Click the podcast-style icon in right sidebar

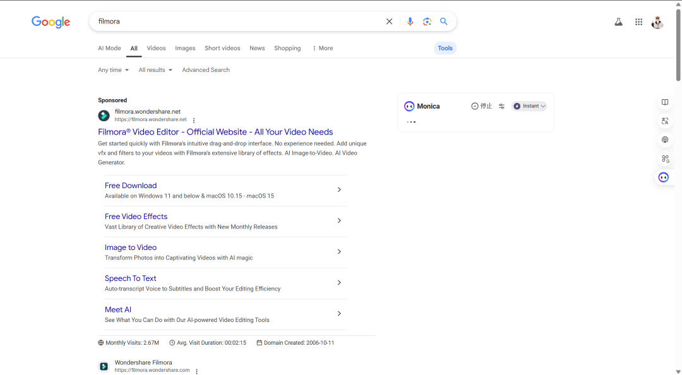tap(664, 140)
